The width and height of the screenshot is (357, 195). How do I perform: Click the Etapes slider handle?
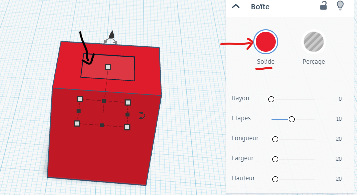pyautogui.click(x=292, y=119)
